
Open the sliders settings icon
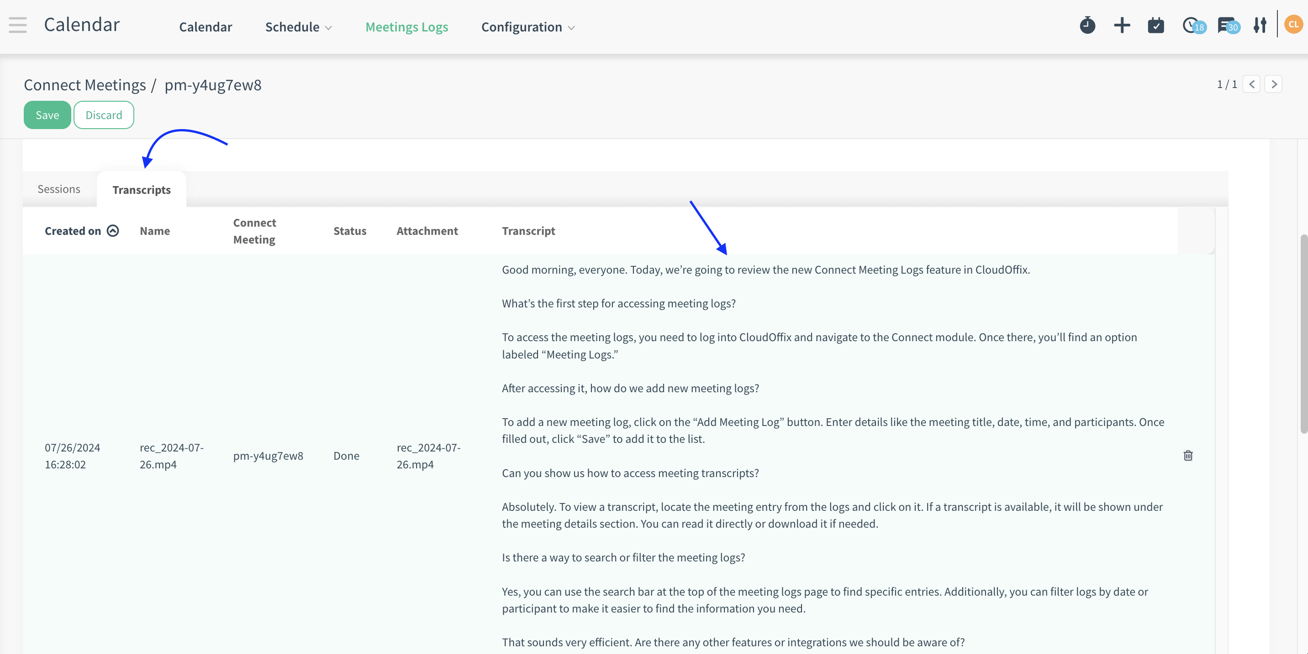pyautogui.click(x=1260, y=26)
